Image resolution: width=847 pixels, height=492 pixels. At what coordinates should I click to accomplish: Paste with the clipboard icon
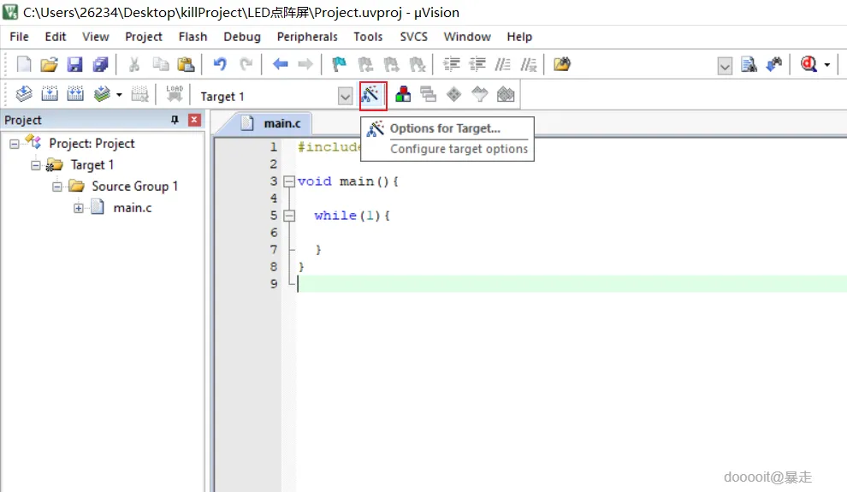pos(186,64)
